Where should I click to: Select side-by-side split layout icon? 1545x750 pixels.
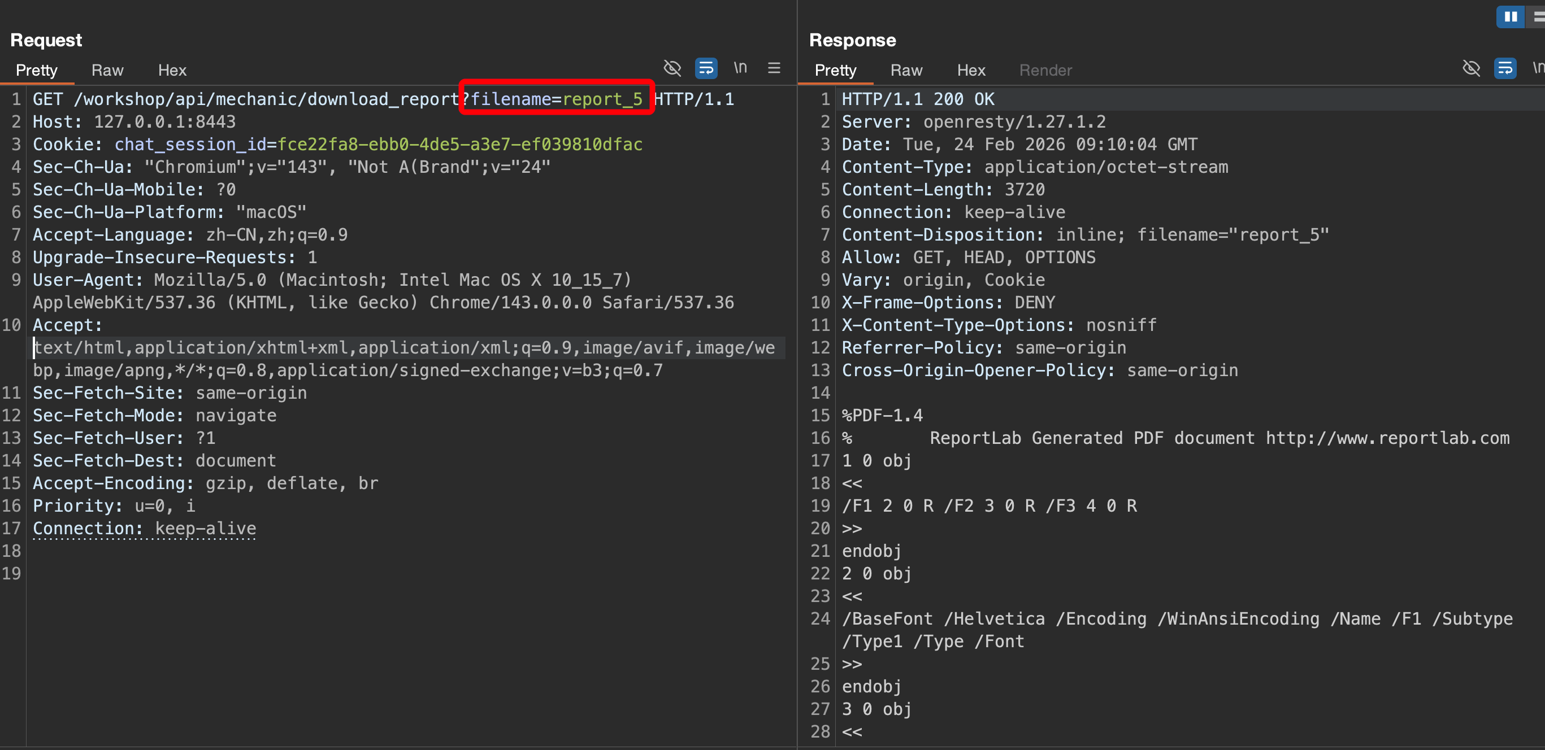(1510, 16)
